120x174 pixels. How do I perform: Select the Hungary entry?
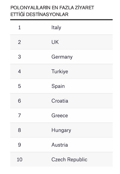tap(61, 130)
